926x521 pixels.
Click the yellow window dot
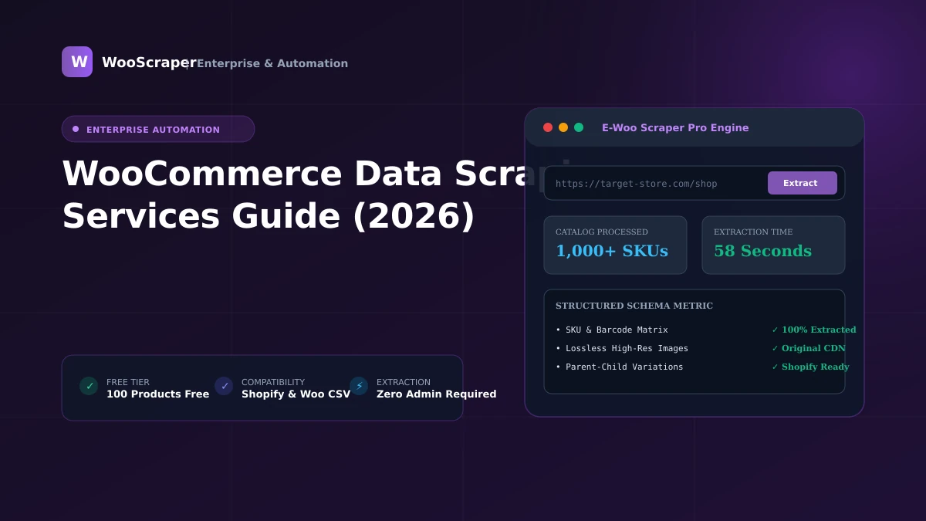click(x=563, y=127)
